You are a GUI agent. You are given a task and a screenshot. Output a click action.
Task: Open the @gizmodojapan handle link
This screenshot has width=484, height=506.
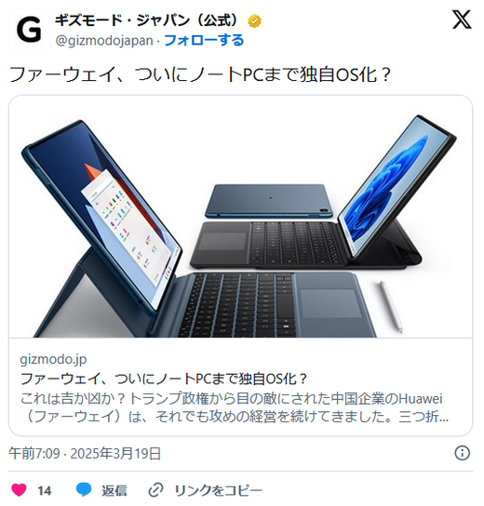(104, 41)
